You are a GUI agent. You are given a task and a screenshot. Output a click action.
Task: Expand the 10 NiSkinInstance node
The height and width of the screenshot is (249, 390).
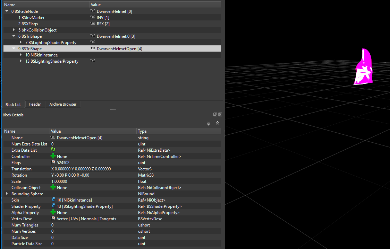(x=20, y=55)
